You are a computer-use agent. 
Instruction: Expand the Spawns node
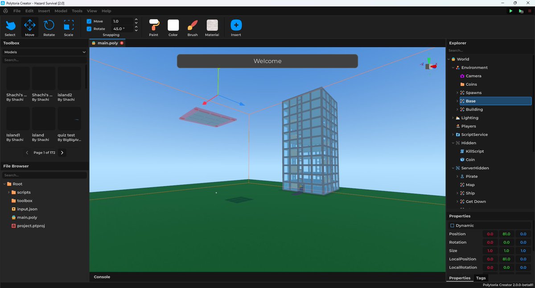tap(457, 93)
